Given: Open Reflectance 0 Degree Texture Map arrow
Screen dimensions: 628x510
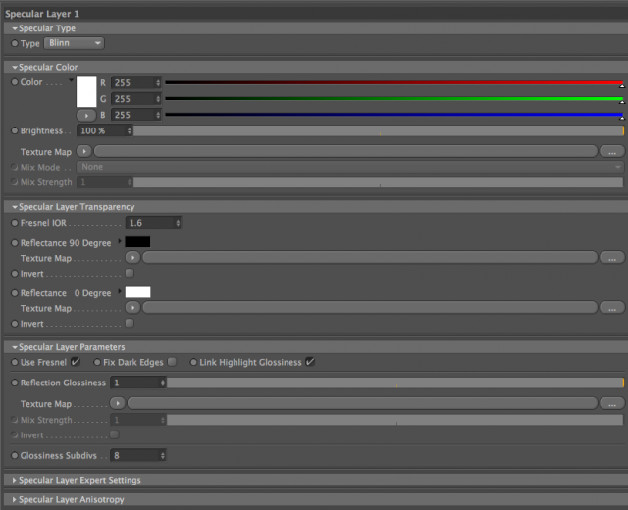Looking at the screenshot, I should [133, 308].
